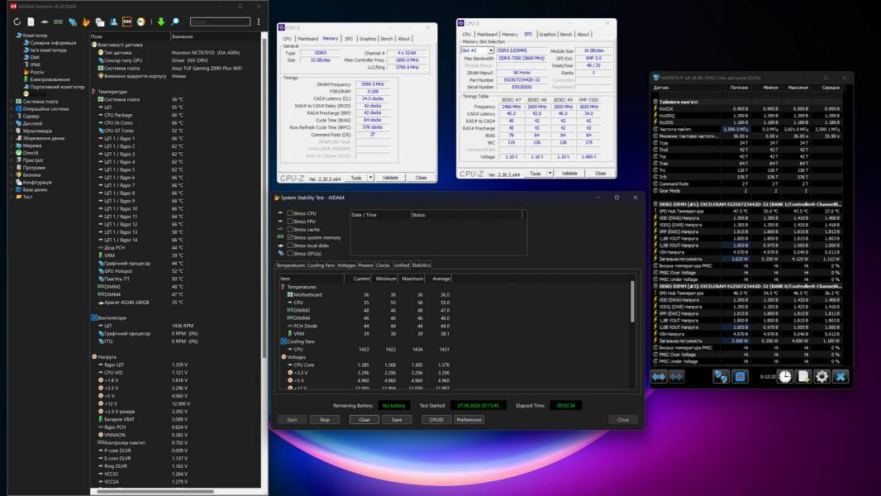Click the memory module icon in AIDA64 toolbar
This screenshot has height=496, width=881.
[x=59, y=21]
